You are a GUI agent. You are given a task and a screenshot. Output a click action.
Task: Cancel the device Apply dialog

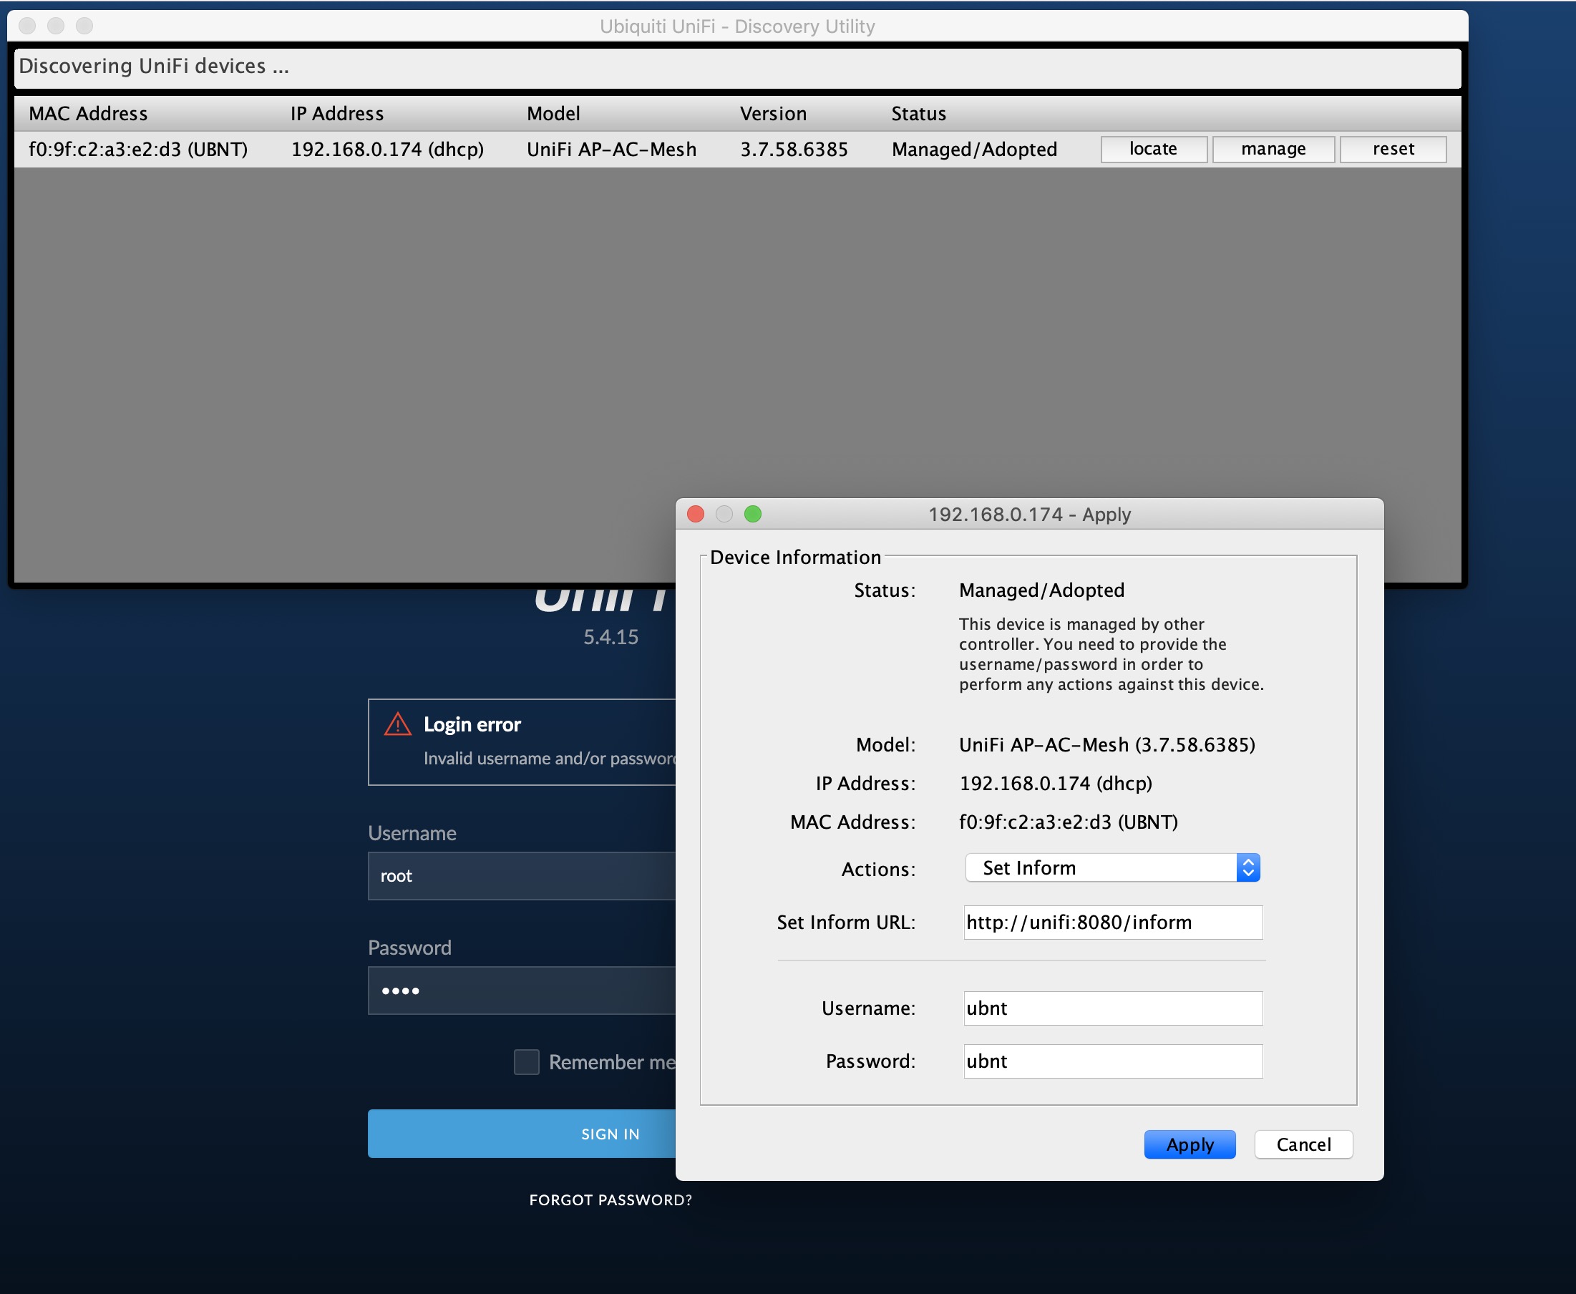pos(1303,1144)
